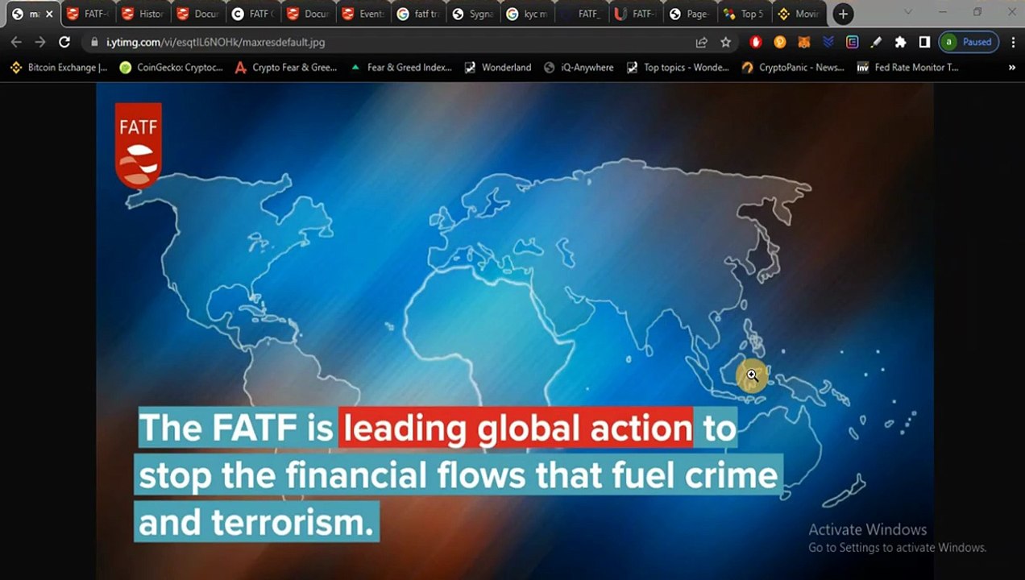Open a new tab
The image size is (1025, 580).
tap(843, 14)
